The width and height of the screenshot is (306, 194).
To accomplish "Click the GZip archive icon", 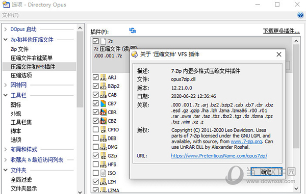I will [x=103, y=156].
